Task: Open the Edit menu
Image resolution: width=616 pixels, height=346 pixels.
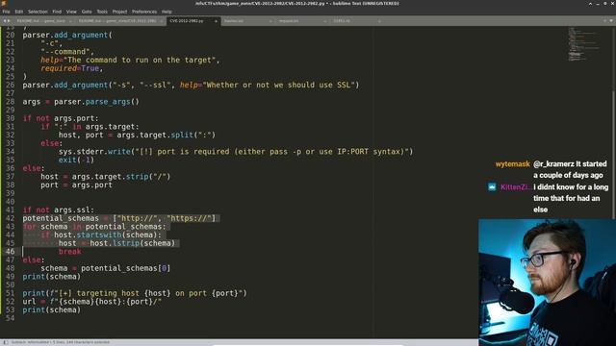Action: point(19,12)
